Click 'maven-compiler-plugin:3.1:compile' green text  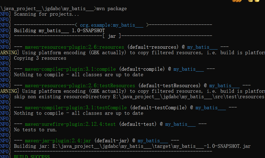click(70, 69)
